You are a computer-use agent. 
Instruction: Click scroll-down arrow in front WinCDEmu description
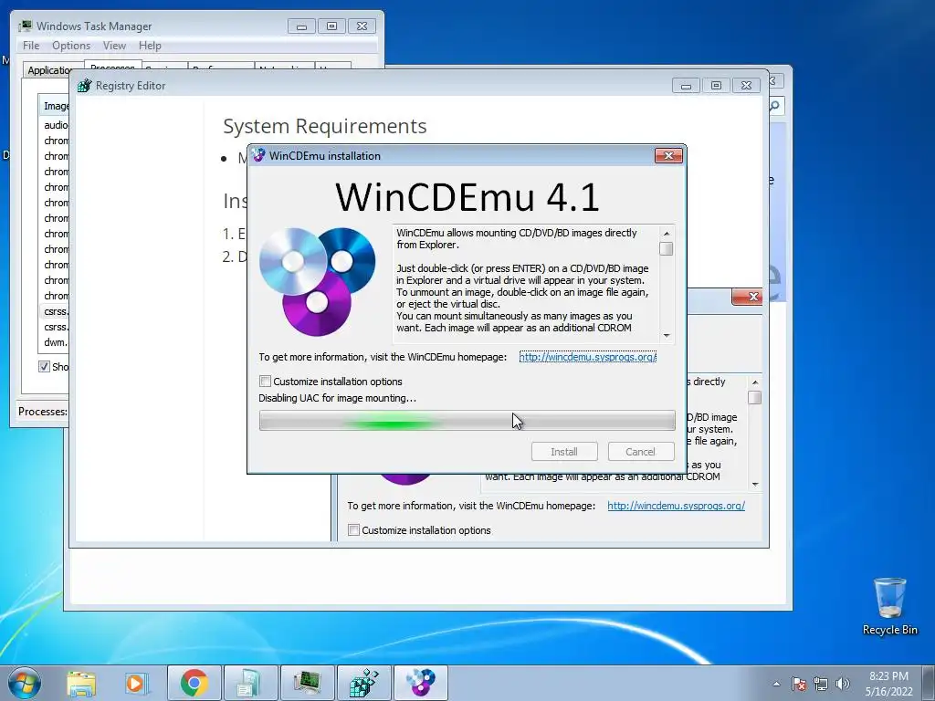tap(667, 336)
